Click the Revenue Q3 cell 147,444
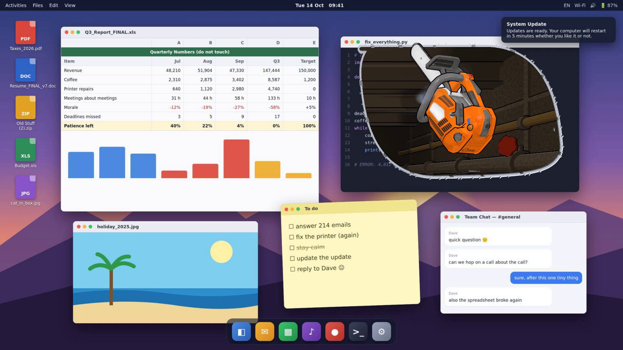Viewport: 623px width, 350px height. [265, 70]
